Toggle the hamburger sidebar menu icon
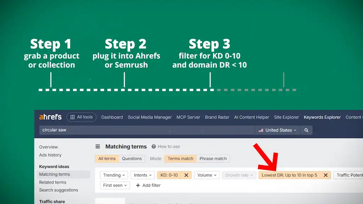This screenshot has height=204, width=363. (x=98, y=146)
